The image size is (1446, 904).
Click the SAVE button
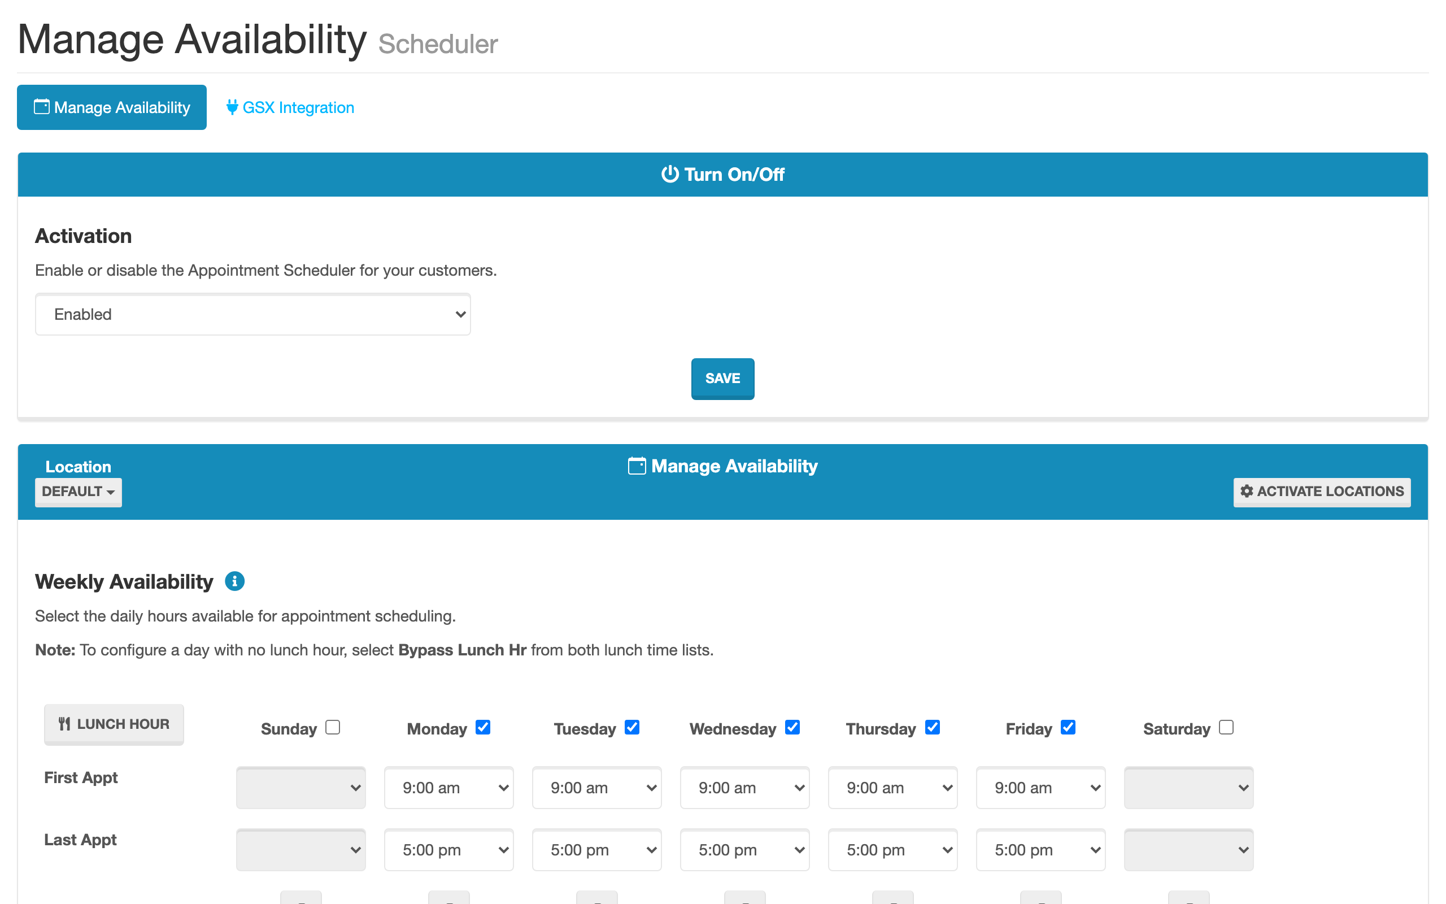click(722, 379)
